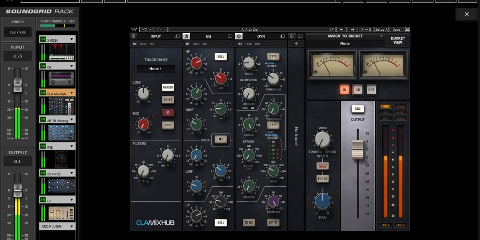
Task: Adjust the blue PAN knob
Action: [x=323, y=202]
